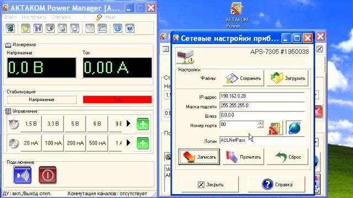Click the IP-адрес input field
Screen dimensions: 353x198
click(262, 96)
